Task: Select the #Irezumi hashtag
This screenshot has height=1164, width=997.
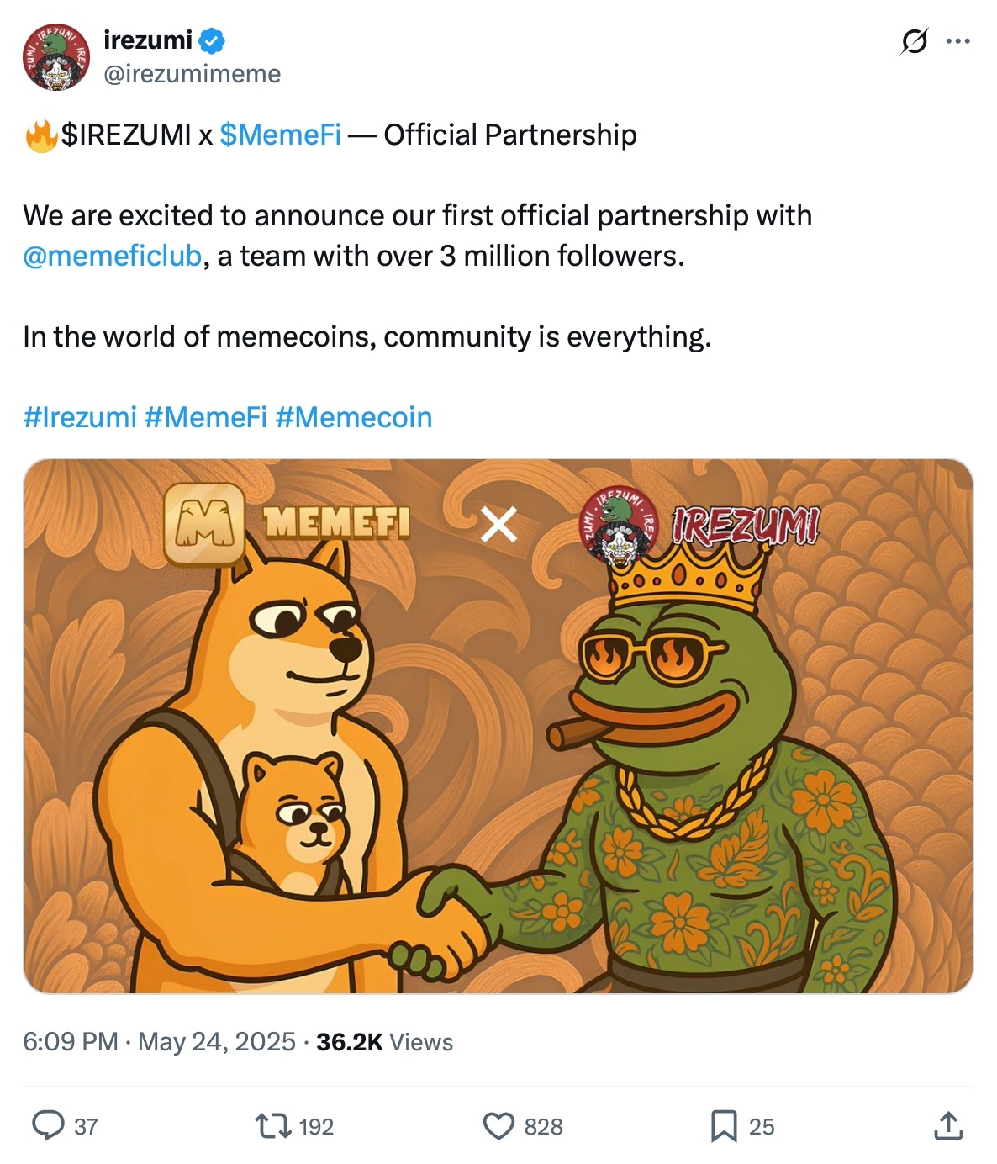Action: coord(80,417)
